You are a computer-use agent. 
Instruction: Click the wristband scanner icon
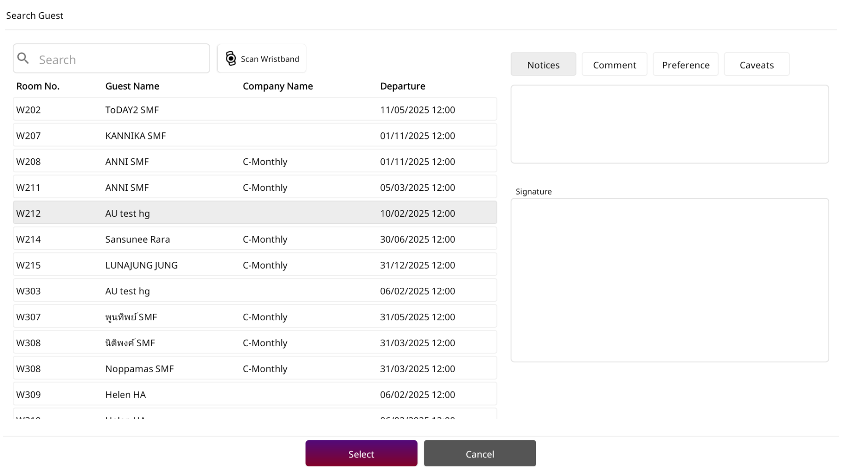(231, 58)
